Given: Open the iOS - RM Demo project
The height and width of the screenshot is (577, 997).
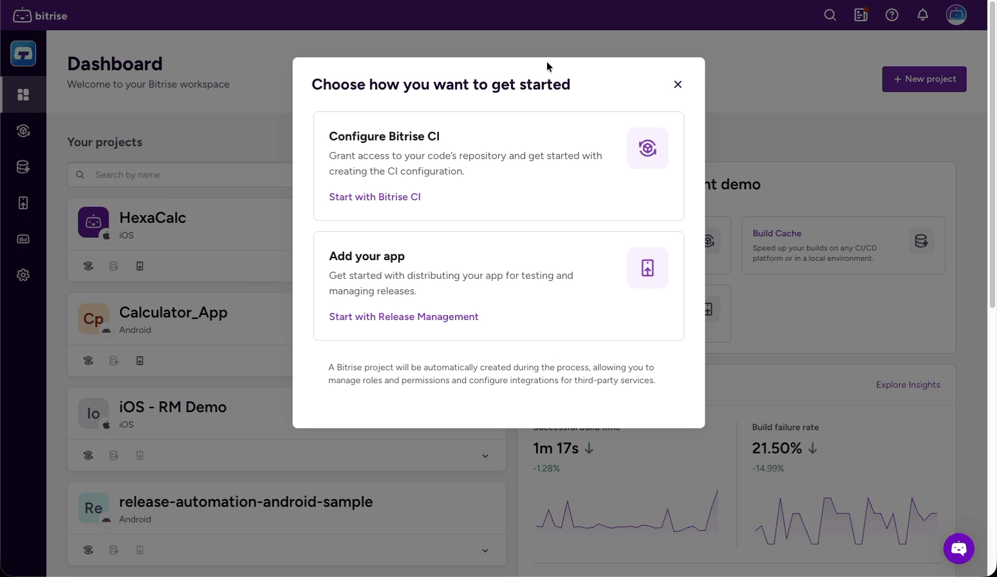Looking at the screenshot, I should click(172, 407).
